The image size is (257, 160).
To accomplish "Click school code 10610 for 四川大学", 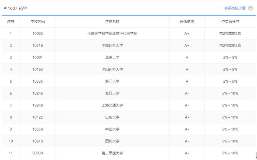I will click(x=38, y=141).
